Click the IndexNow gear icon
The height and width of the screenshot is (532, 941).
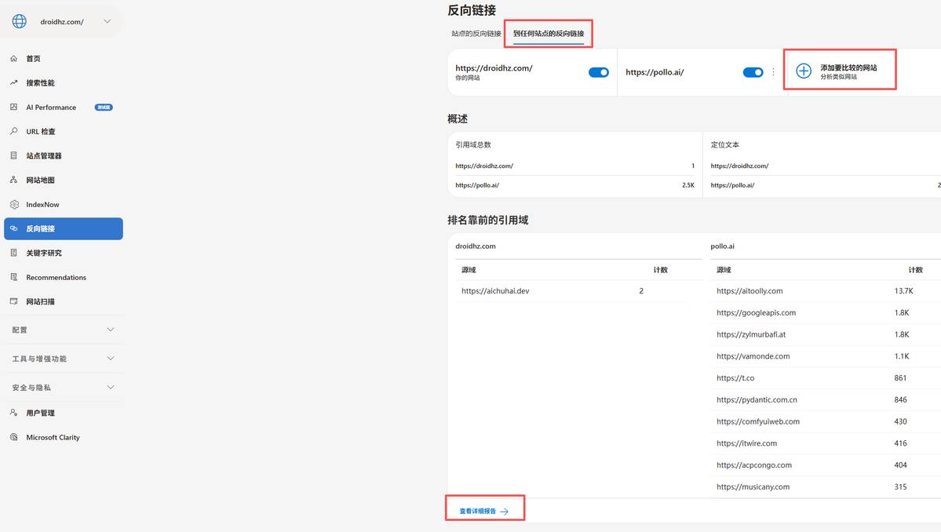pos(14,204)
